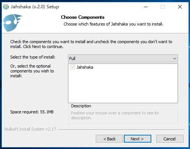This screenshot has height=149, width=190.
Task: Close the Setup window with the X
Action: (180, 7)
